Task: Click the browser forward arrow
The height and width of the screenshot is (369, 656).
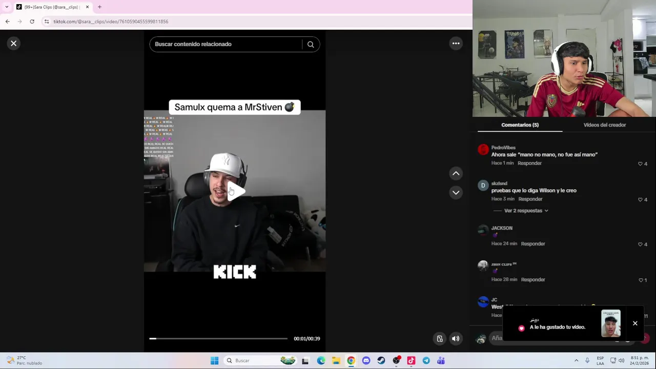Action: coord(19,22)
